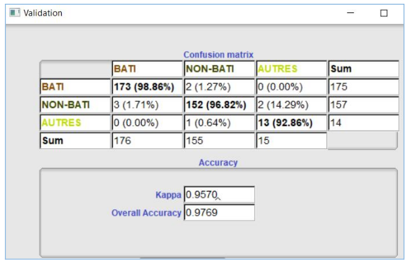
Task: Click the blank gray button below Sum column
Action: [x=362, y=140]
